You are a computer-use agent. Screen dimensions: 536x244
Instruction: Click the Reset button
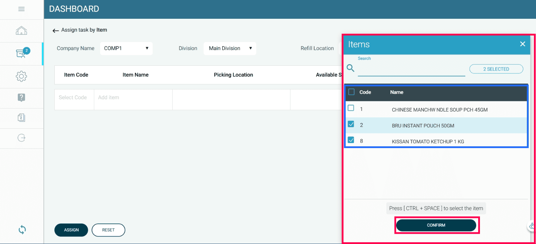pos(108,230)
